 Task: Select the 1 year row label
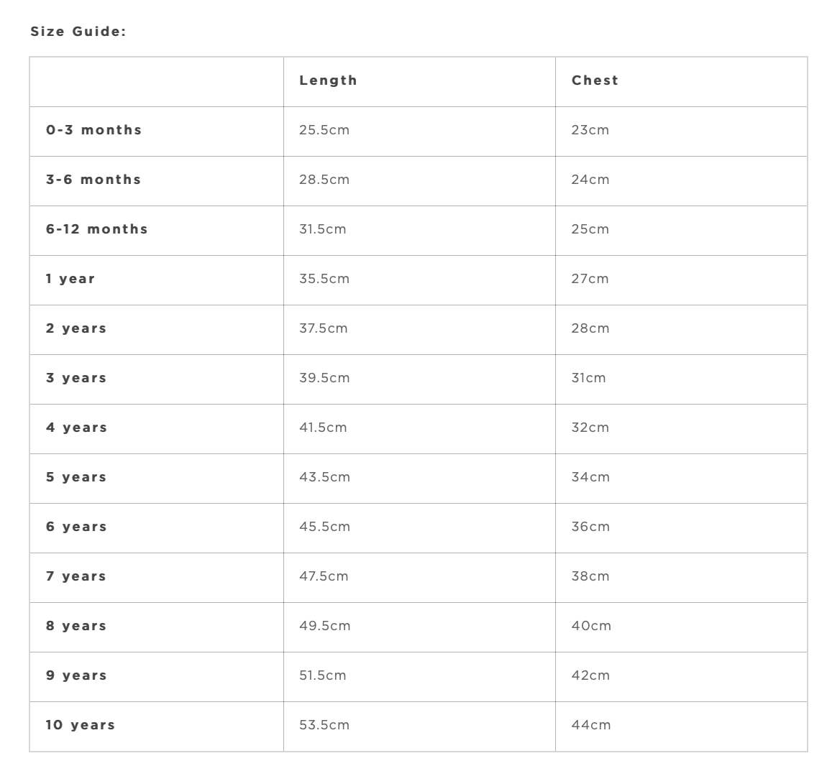(x=70, y=279)
